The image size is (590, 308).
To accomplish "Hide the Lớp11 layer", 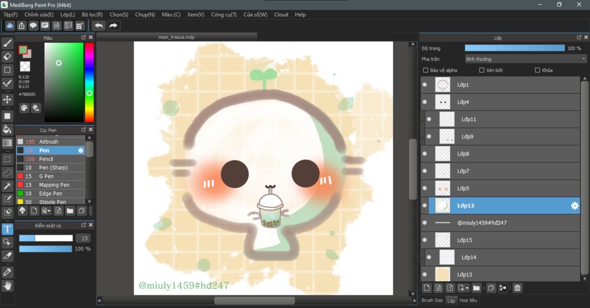I will click(x=429, y=119).
